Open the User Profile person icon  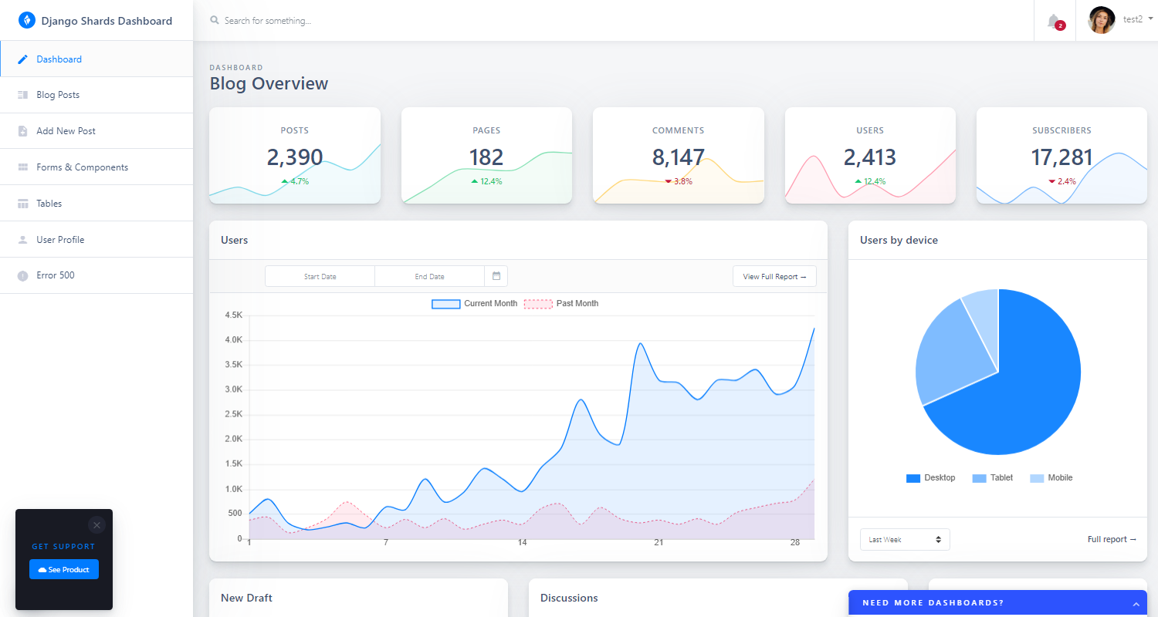(23, 239)
